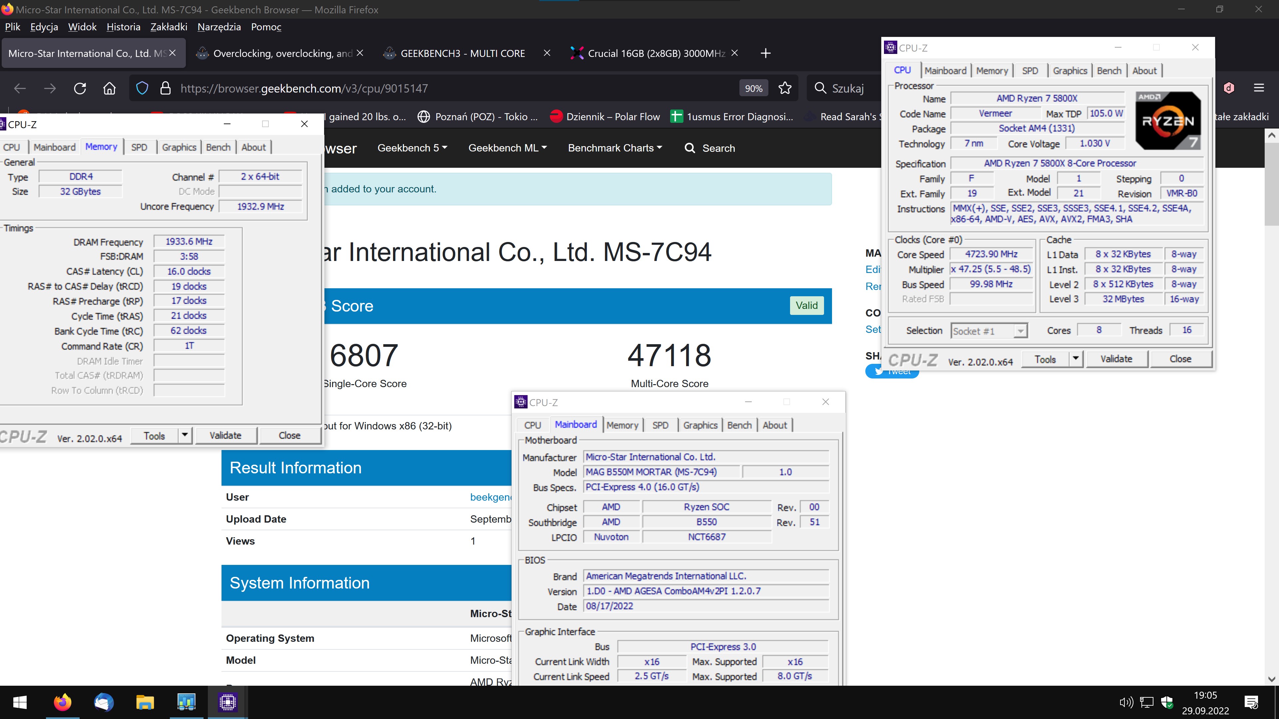Viewport: 1279px width, 719px height.
Task: Click the Geekbench Search magnifier
Action: click(690, 148)
